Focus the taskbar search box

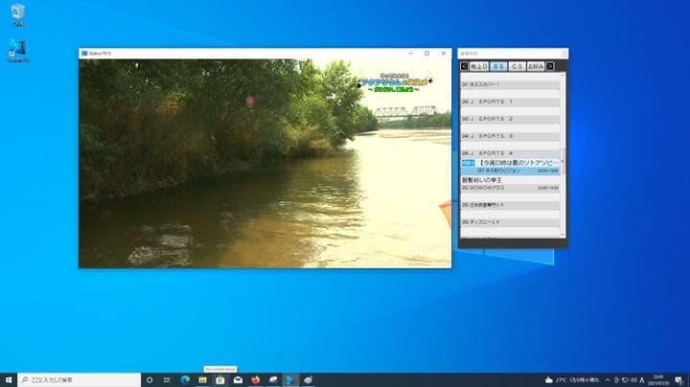click(x=80, y=380)
